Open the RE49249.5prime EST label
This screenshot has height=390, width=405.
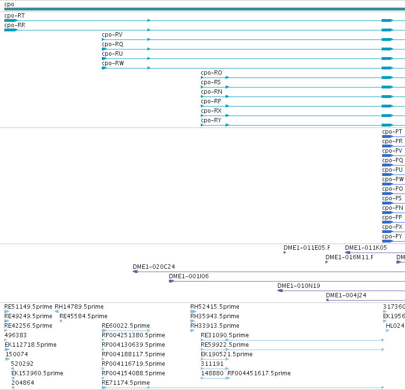pos(28,317)
